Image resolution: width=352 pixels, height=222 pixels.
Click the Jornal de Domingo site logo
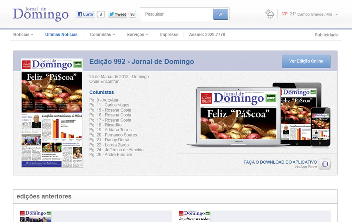[41, 14]
